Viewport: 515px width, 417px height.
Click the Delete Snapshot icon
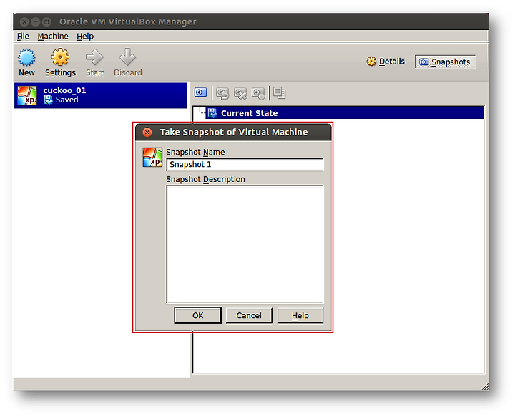(240, 93)
